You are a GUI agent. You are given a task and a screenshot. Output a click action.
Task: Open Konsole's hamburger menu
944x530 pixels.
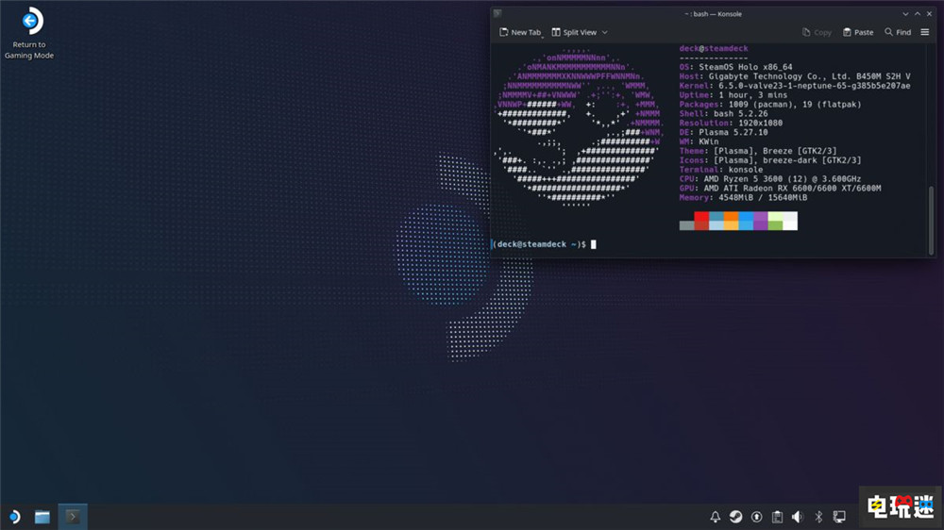tap(925, 32)
